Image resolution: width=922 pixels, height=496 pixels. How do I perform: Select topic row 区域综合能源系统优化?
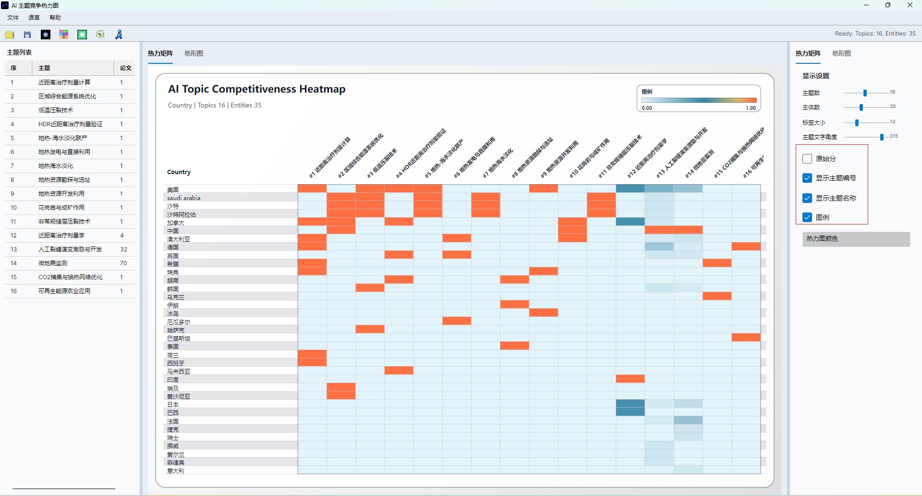tap(70, 96)
